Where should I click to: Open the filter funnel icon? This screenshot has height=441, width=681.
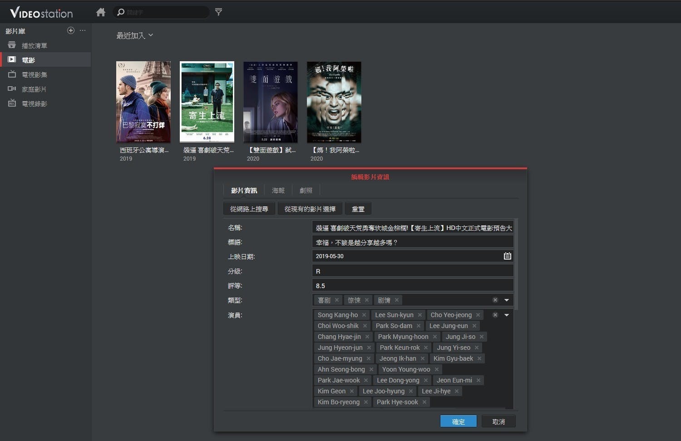218,12
